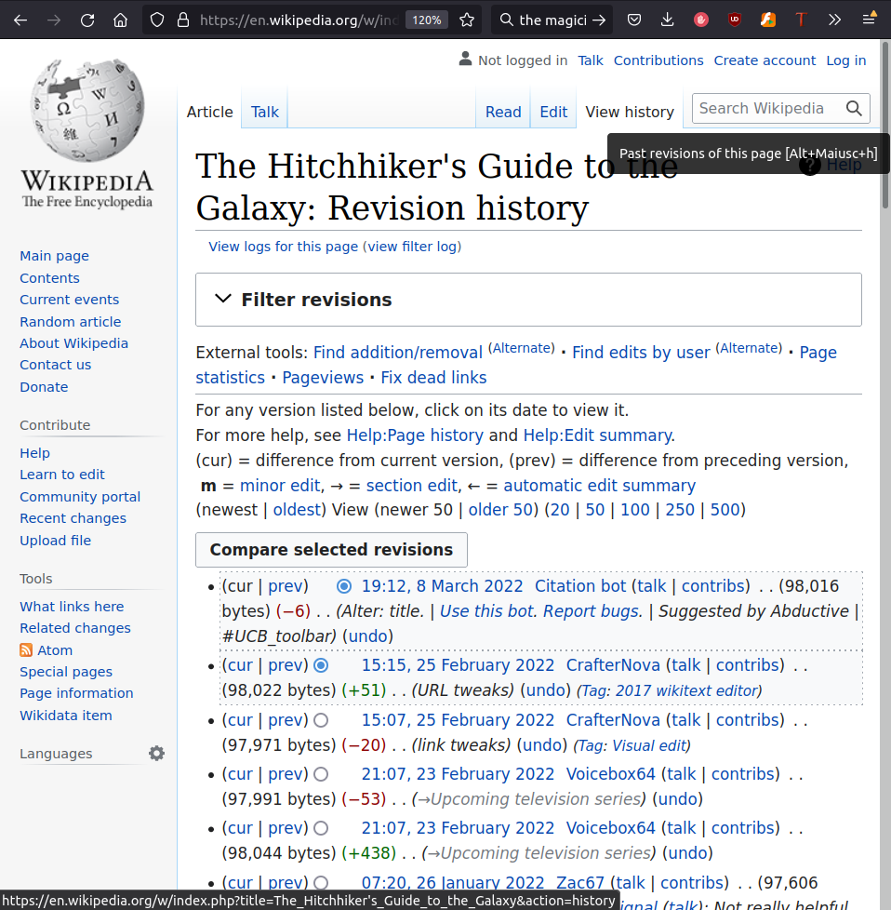Open the Create account link
This screenshot has height=910, width=891.
(765, 60)
